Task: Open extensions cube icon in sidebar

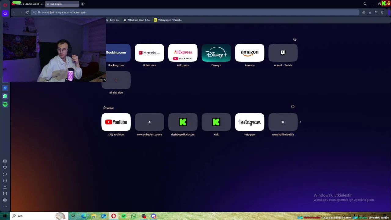Action: point(5,194)
